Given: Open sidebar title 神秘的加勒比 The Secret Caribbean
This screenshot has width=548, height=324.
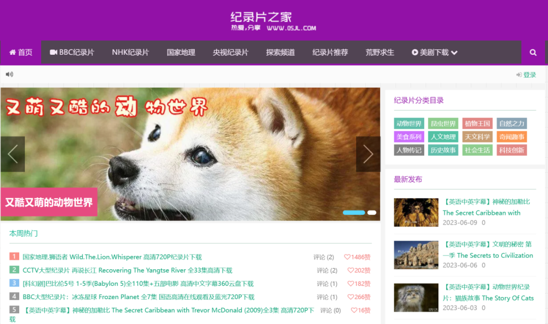Looking at the screenshot, I should (486, 207).
